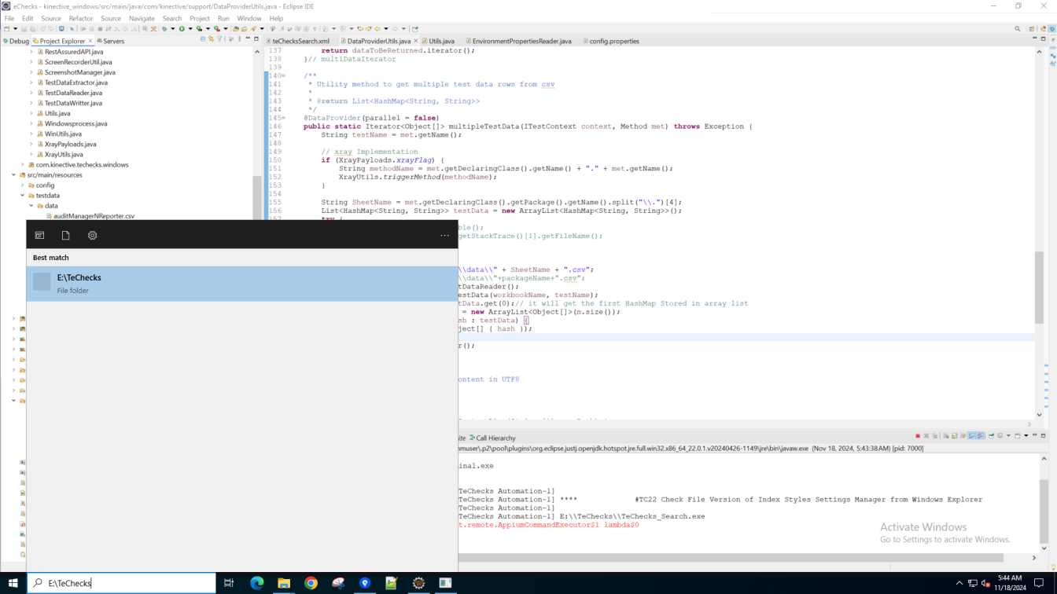Terminate the running process in Console

pos(917,436)
